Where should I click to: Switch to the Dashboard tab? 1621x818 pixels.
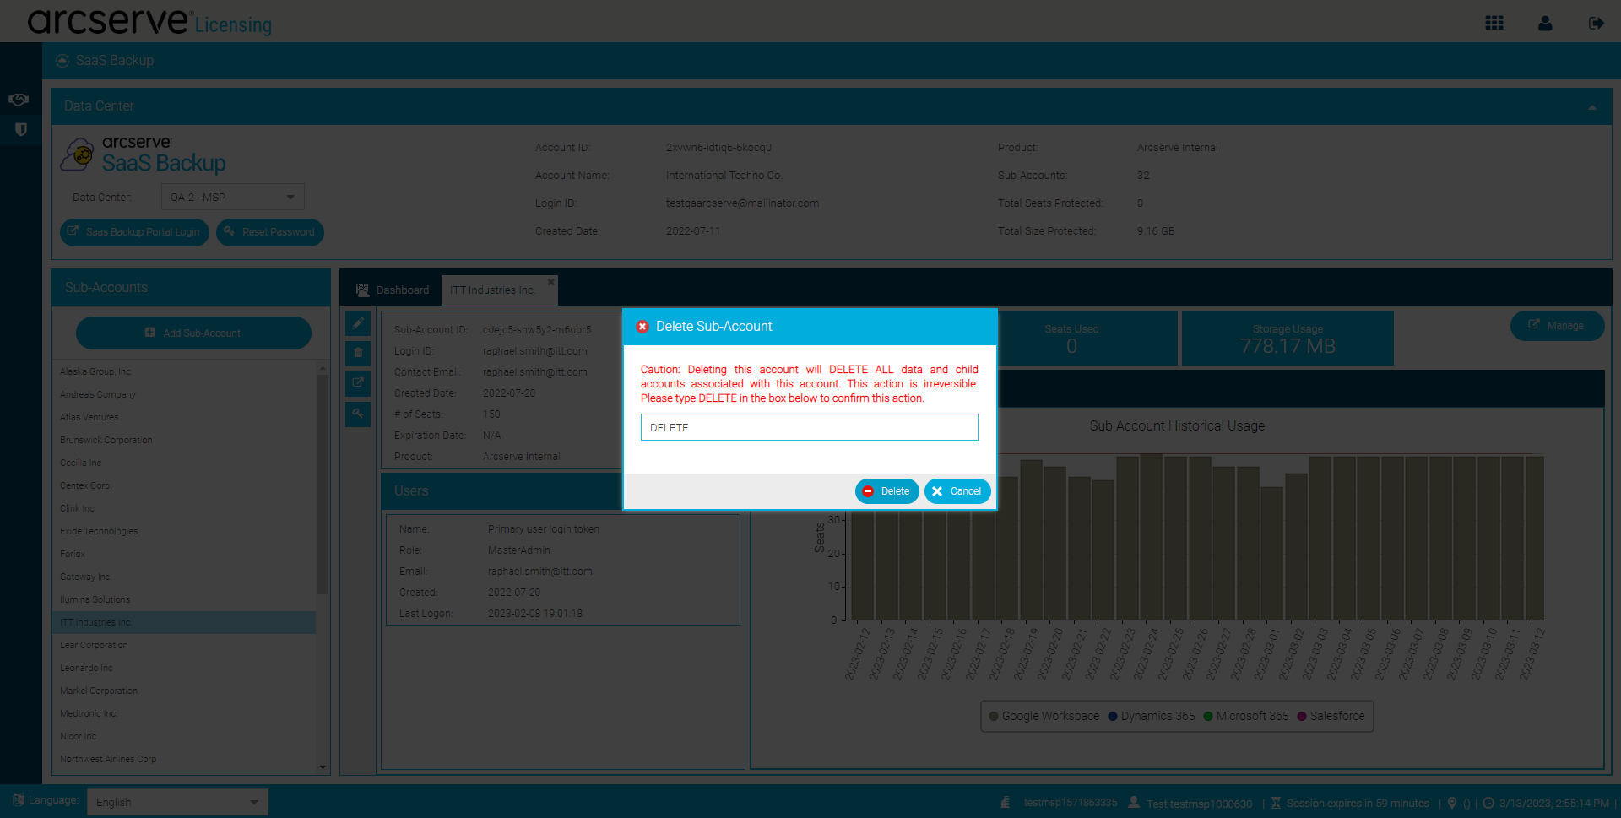coord(393,290)
